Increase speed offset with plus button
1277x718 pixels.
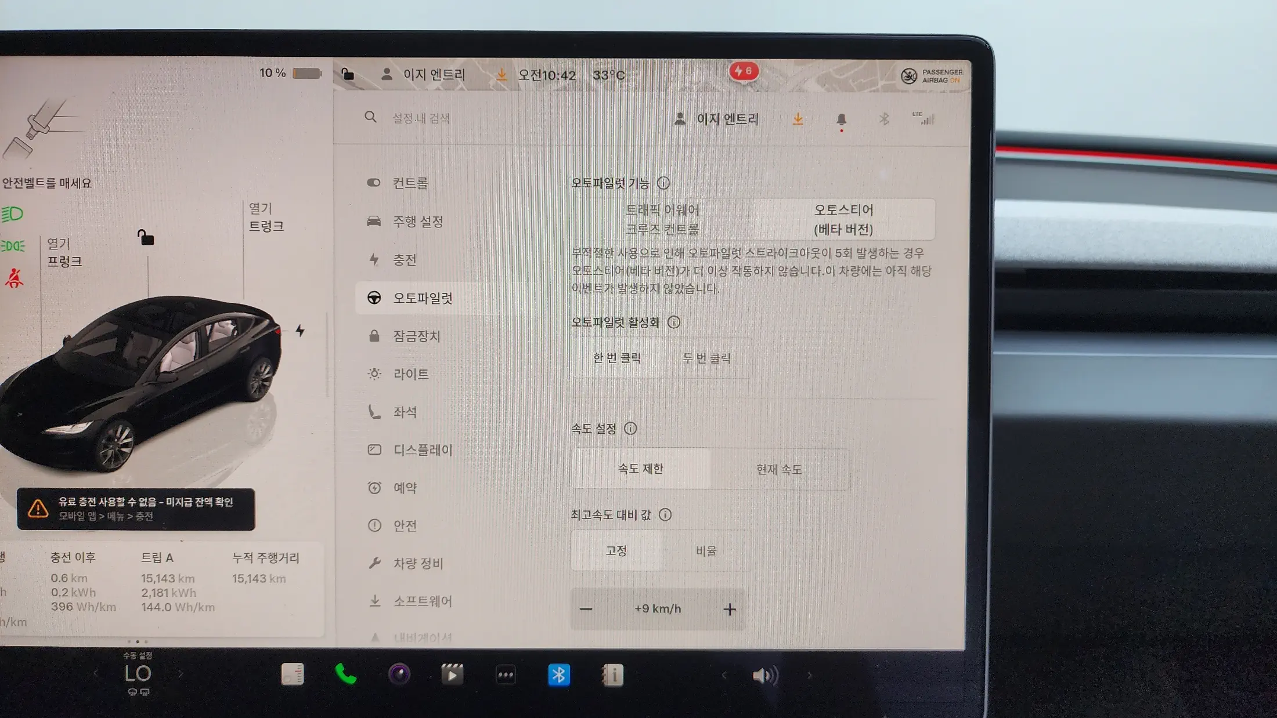click(730, 609)
